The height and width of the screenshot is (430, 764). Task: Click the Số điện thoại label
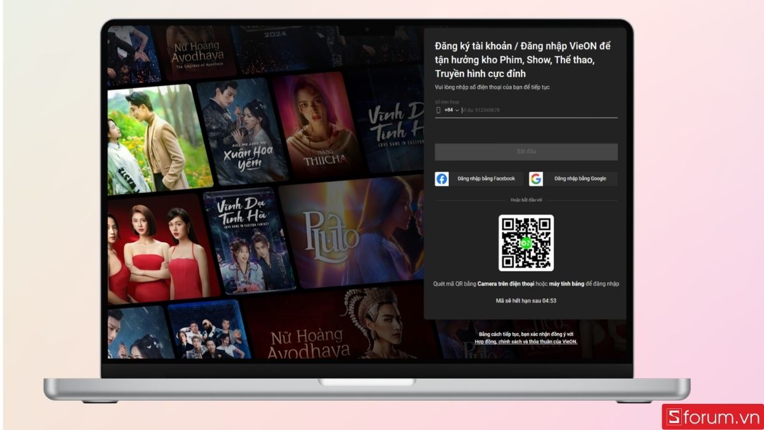click(447, 102)
